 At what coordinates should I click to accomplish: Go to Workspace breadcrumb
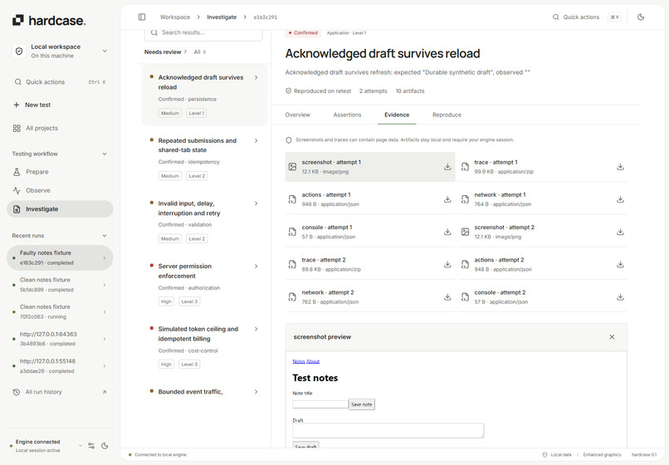coord(175,17)
